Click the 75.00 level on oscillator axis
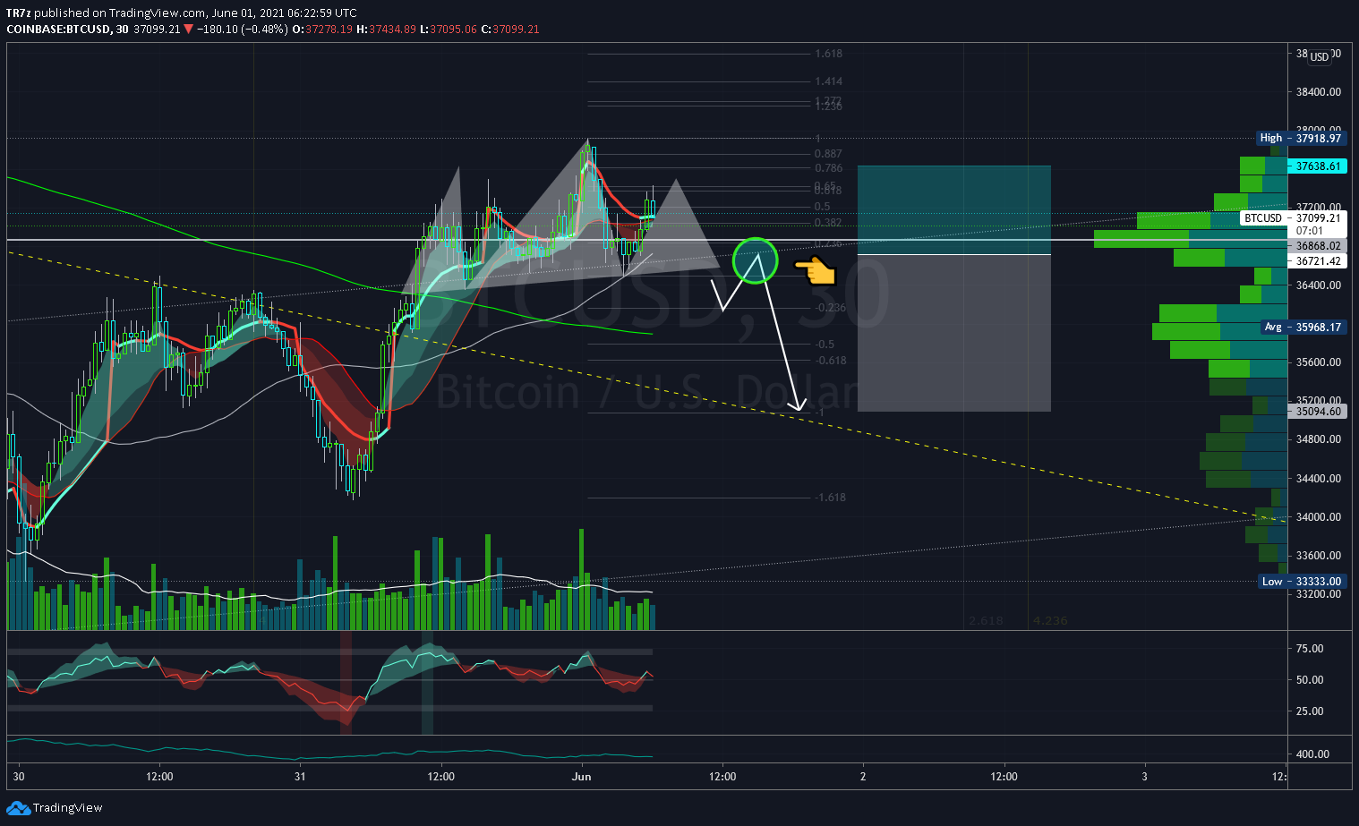Screen dimensions: 1359x826 tap(1310, 649)
